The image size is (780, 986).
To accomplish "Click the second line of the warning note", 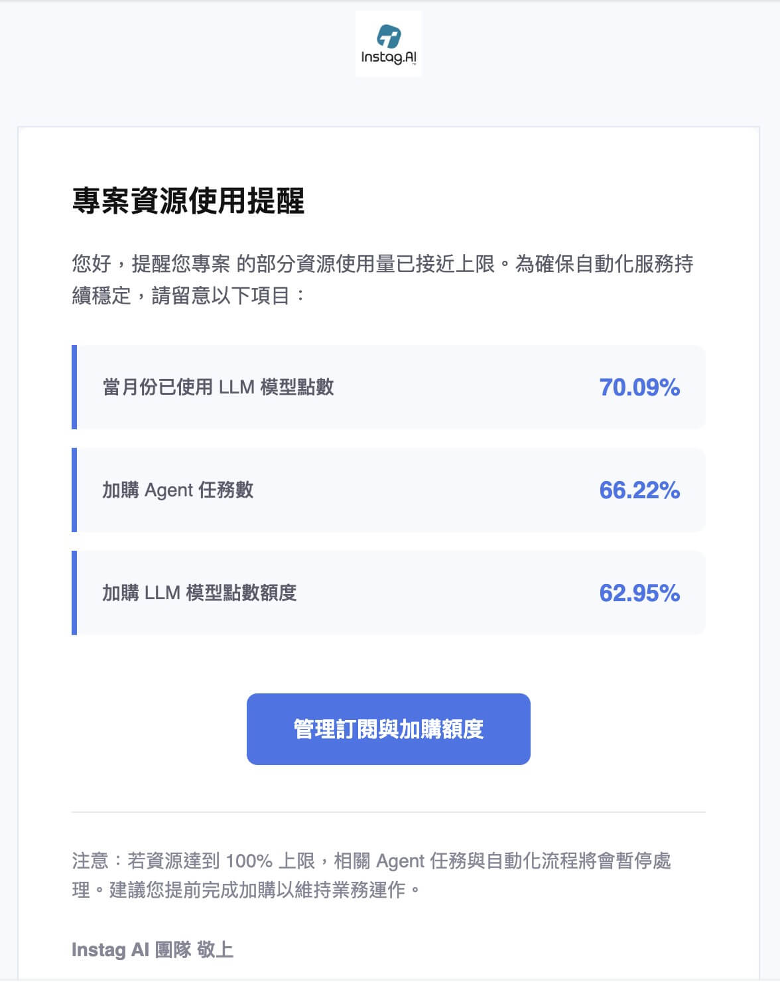I will (x=246, y=890).
